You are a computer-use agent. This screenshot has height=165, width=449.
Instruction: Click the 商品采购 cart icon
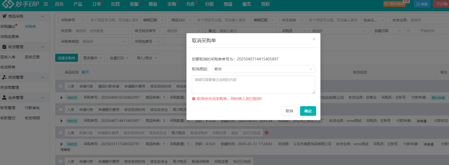coord(4,16)
